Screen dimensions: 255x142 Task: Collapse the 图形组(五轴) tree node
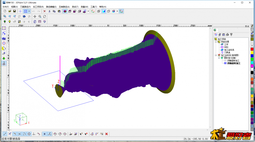coord(219,58)
